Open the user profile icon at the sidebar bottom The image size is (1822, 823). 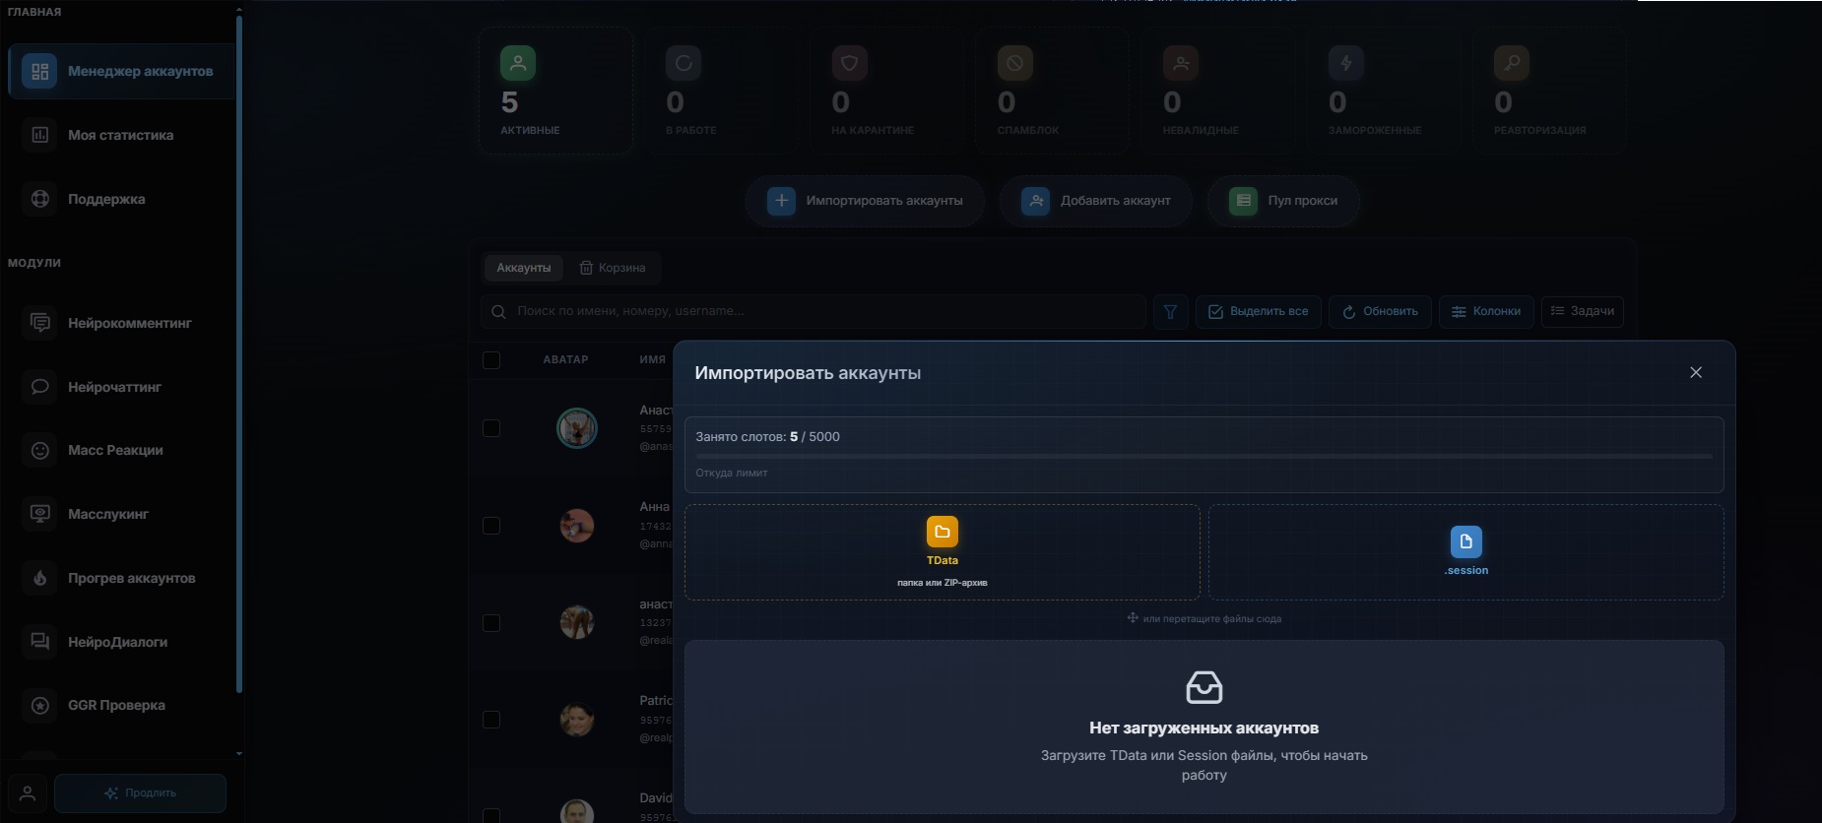pyautogui.click(x=28, y=792)
